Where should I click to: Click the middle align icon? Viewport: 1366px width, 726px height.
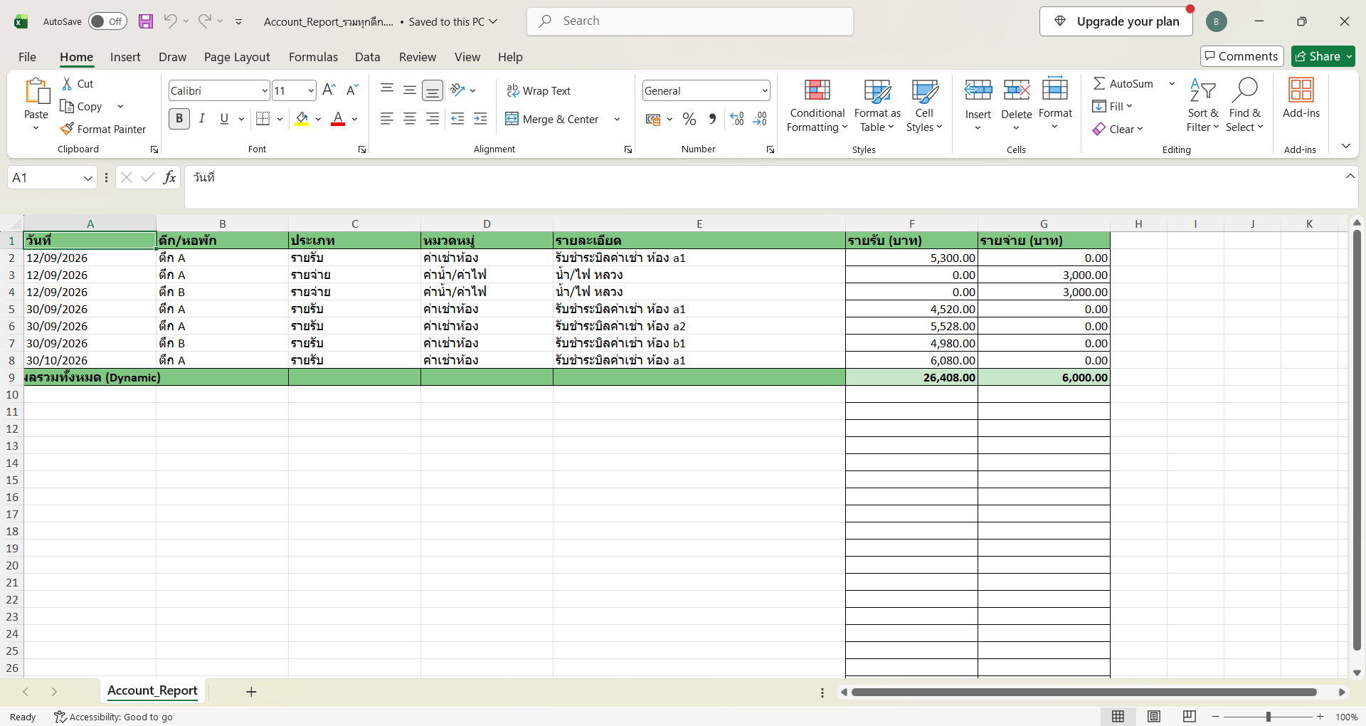(x=410, y=90)
